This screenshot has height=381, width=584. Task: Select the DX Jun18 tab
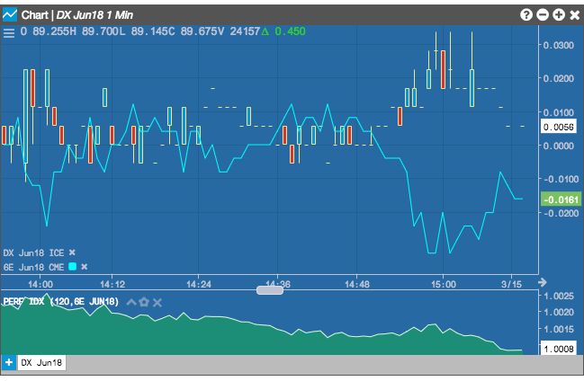[x=41, y=362]
